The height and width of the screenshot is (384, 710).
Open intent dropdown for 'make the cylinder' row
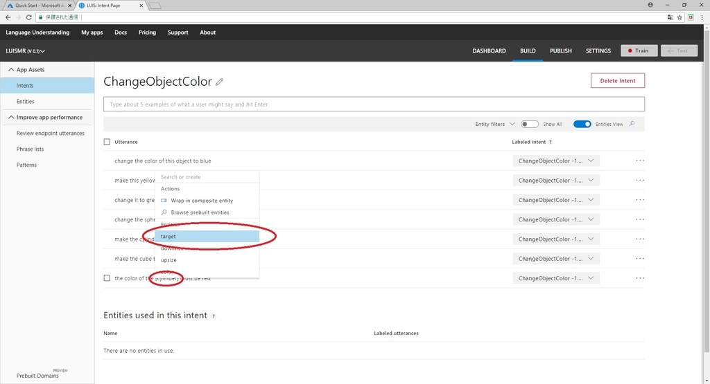tap(556, 239)
